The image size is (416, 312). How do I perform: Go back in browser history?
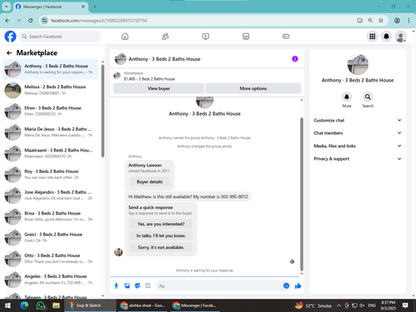[x=7, y=20]
